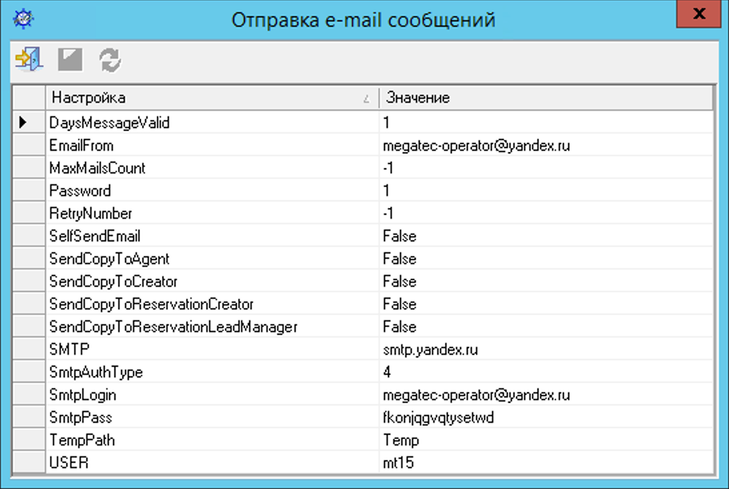729x489 pixels.
Task: Click the Значение column header
Action: click(x=544, y=98)
